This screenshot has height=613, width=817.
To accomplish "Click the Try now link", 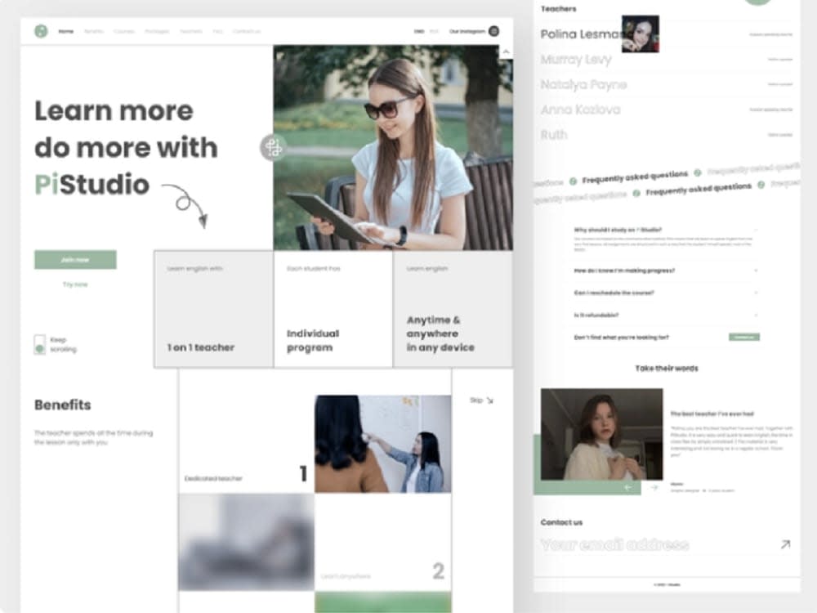I will click(75, 284).
